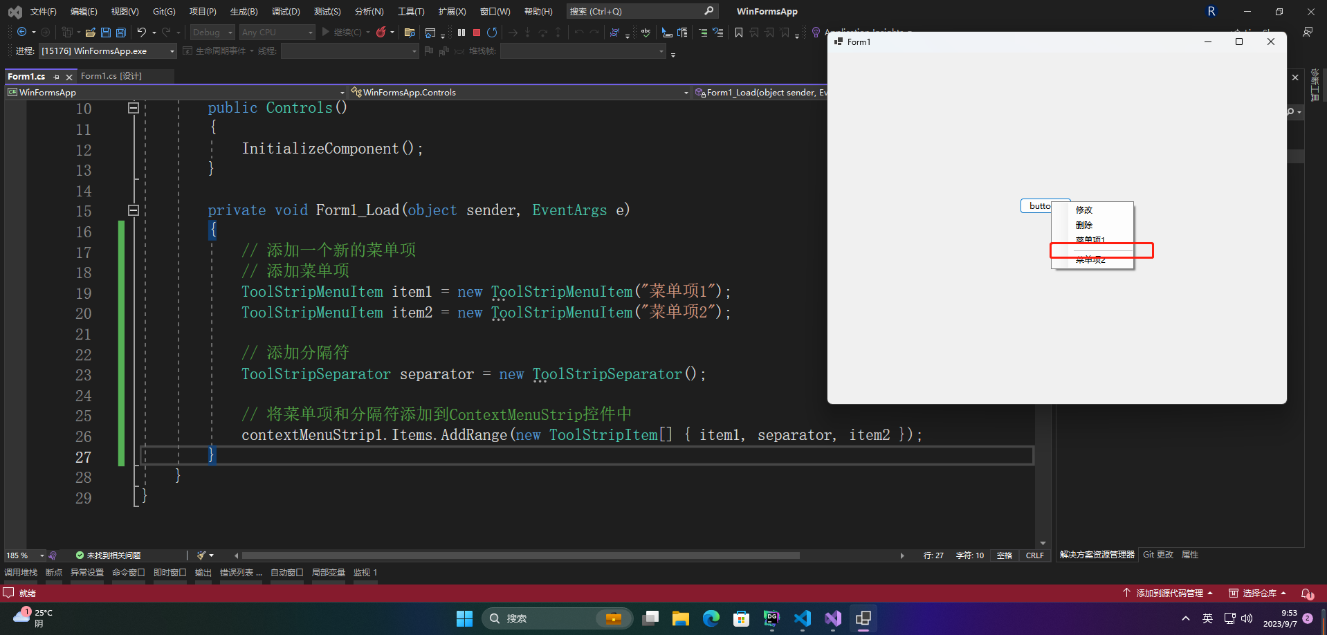
Task: Select 菜单项2 in the context menu
Action: (x=1090, y=260)
